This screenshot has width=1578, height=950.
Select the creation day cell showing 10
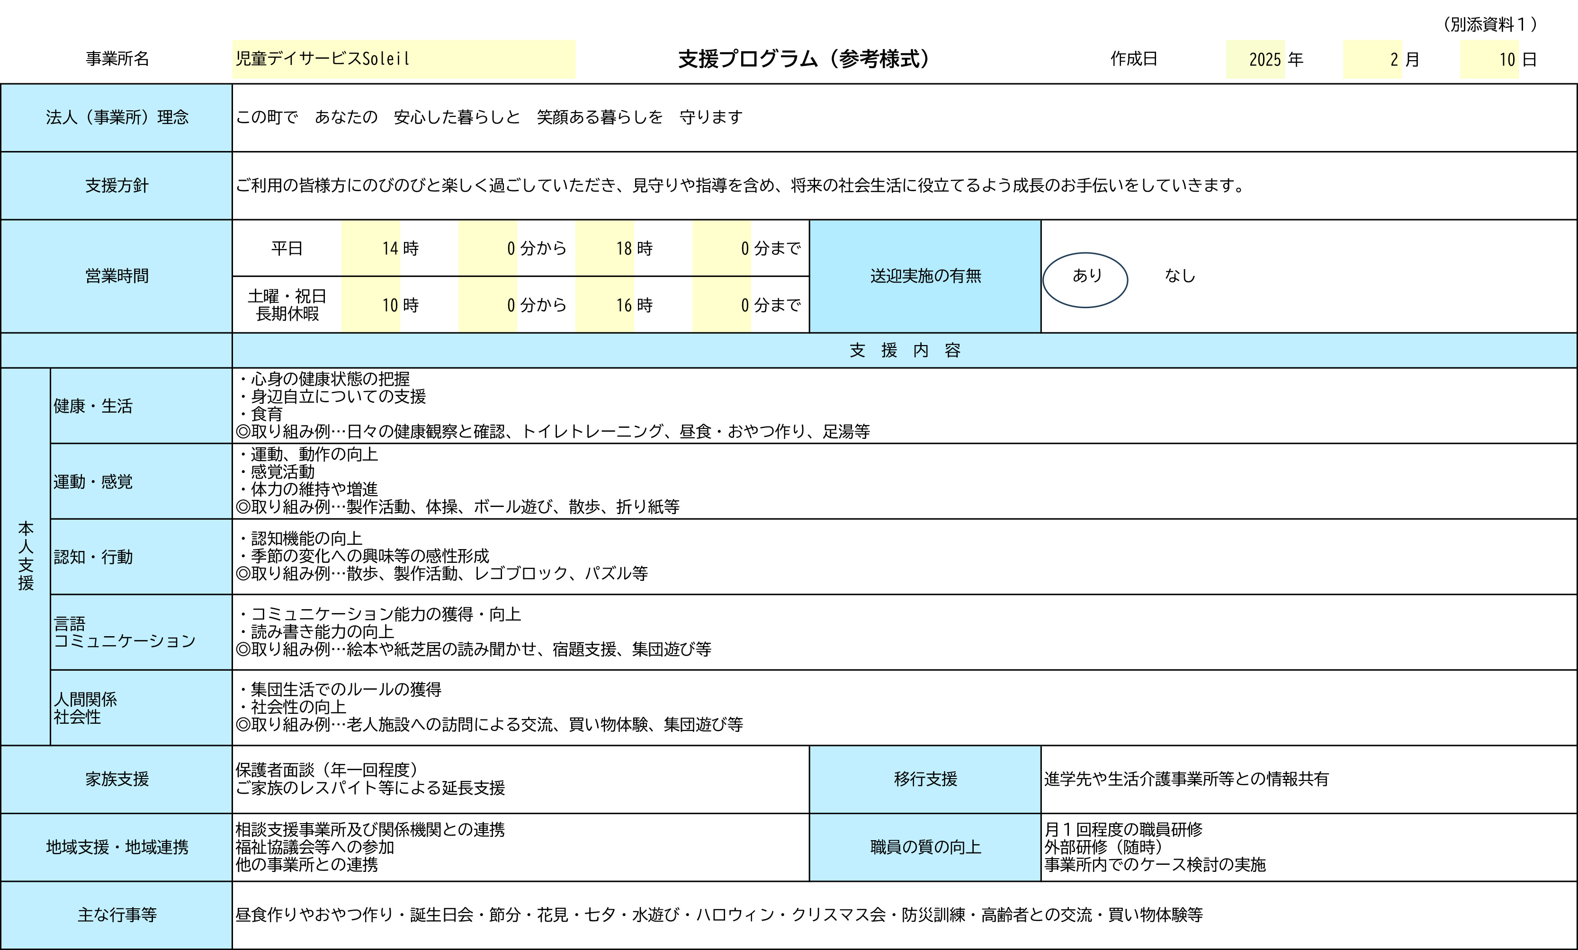pyautogui.click(x=1489, y=59)
